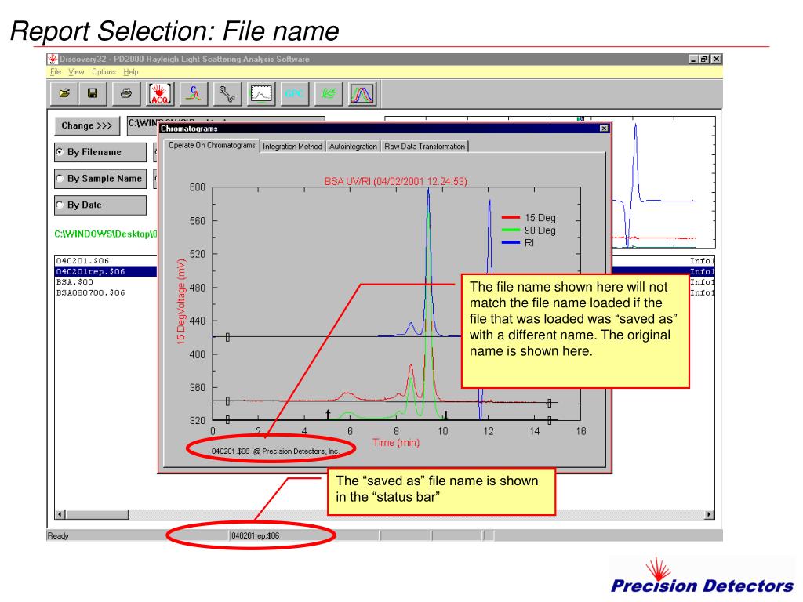Screen dimensions: 803x602
Task: Click the file list scrollbar left arrow
Action: [60, 514]
